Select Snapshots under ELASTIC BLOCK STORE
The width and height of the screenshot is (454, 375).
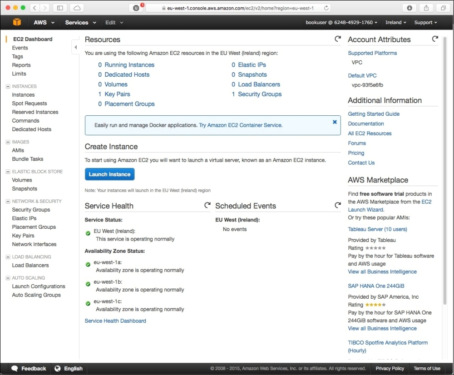[x=25, y=188]
